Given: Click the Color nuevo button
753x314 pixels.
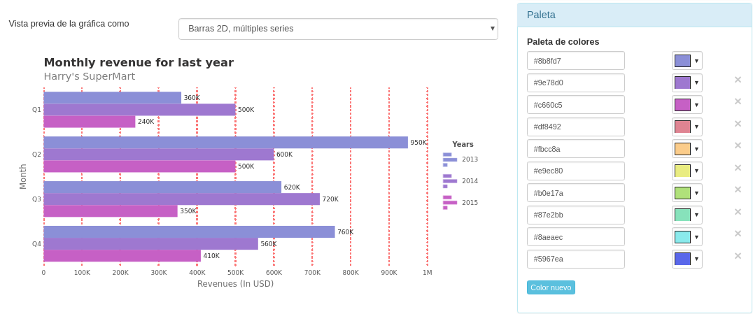Looking at the screenshot, I should point(551,287).
